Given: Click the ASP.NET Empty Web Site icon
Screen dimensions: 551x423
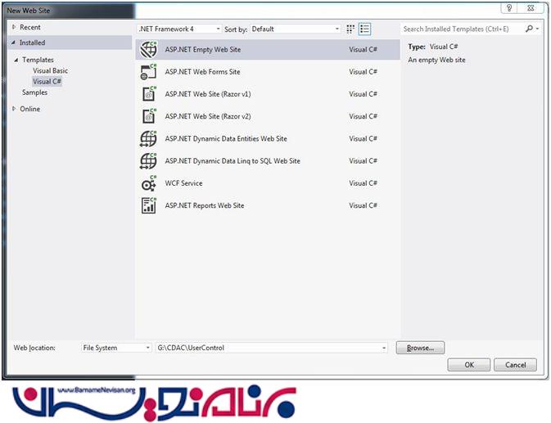Looking at the screenshot, I should [148, 50].
